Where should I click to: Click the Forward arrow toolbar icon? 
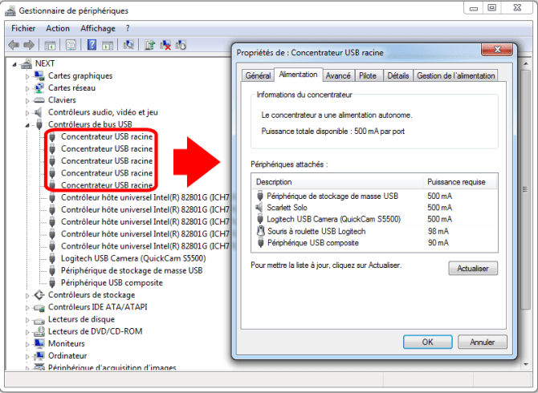click(29, 45)
